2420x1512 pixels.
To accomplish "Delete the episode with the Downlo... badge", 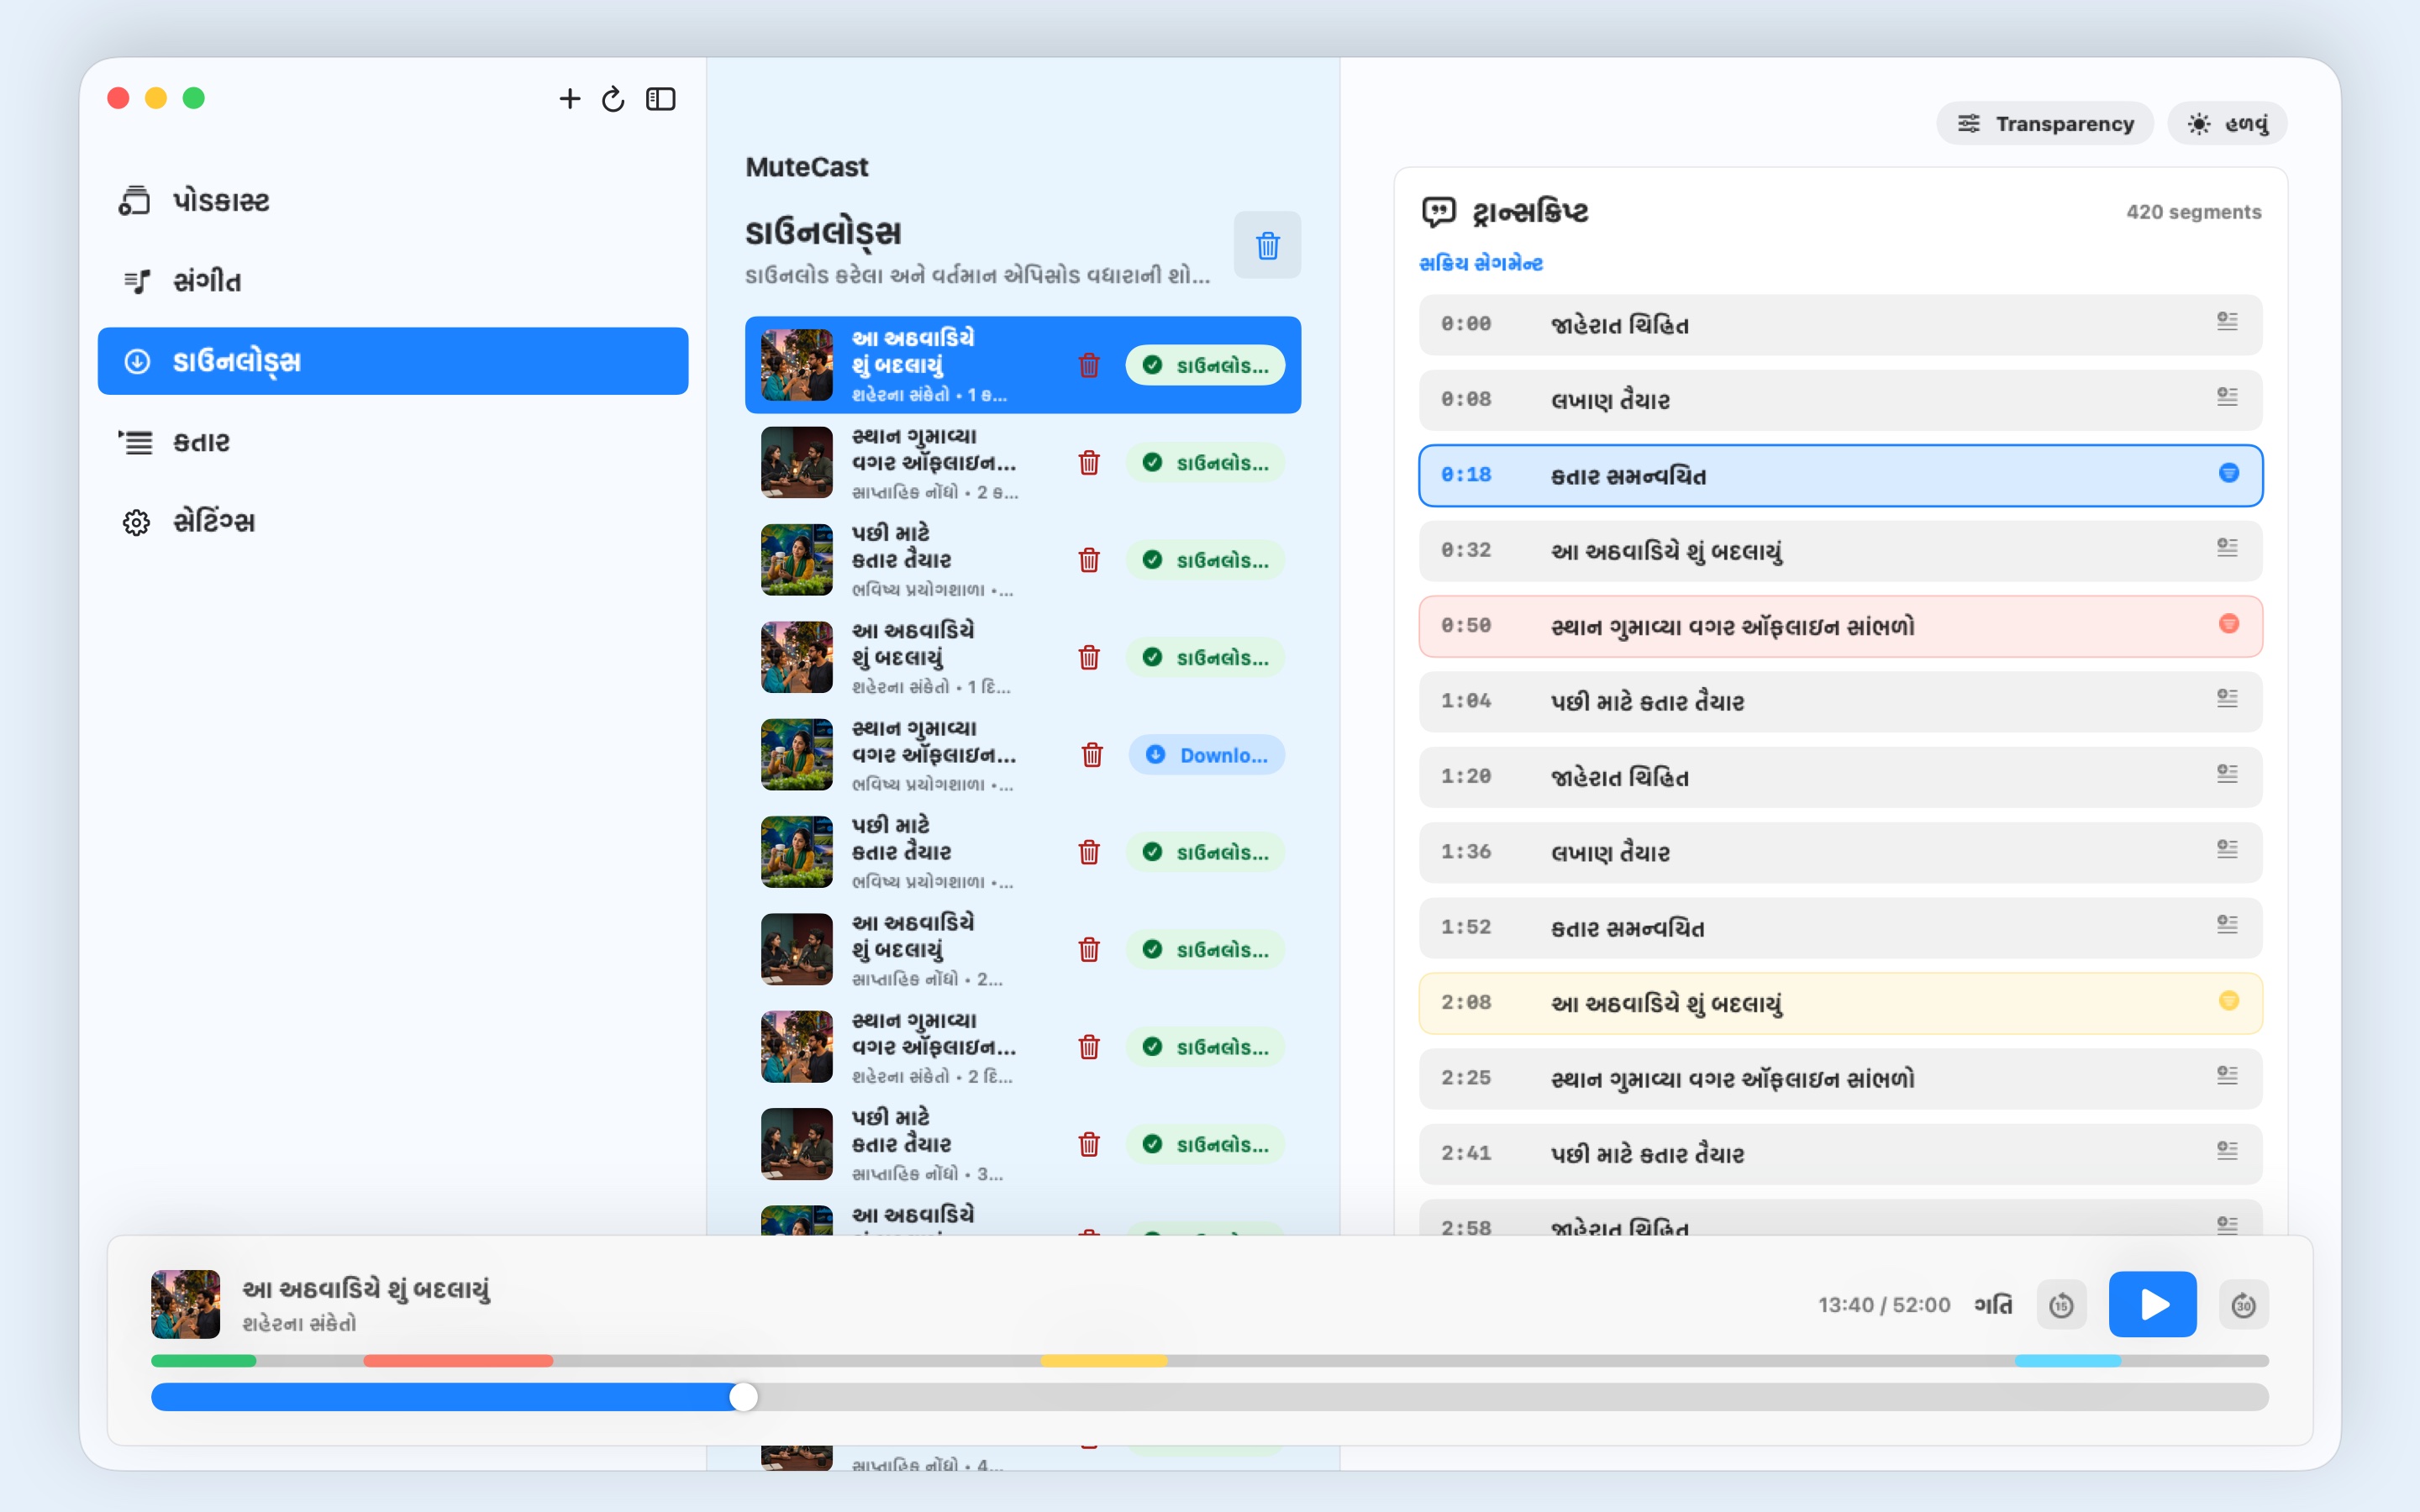I will [1092, 755].
